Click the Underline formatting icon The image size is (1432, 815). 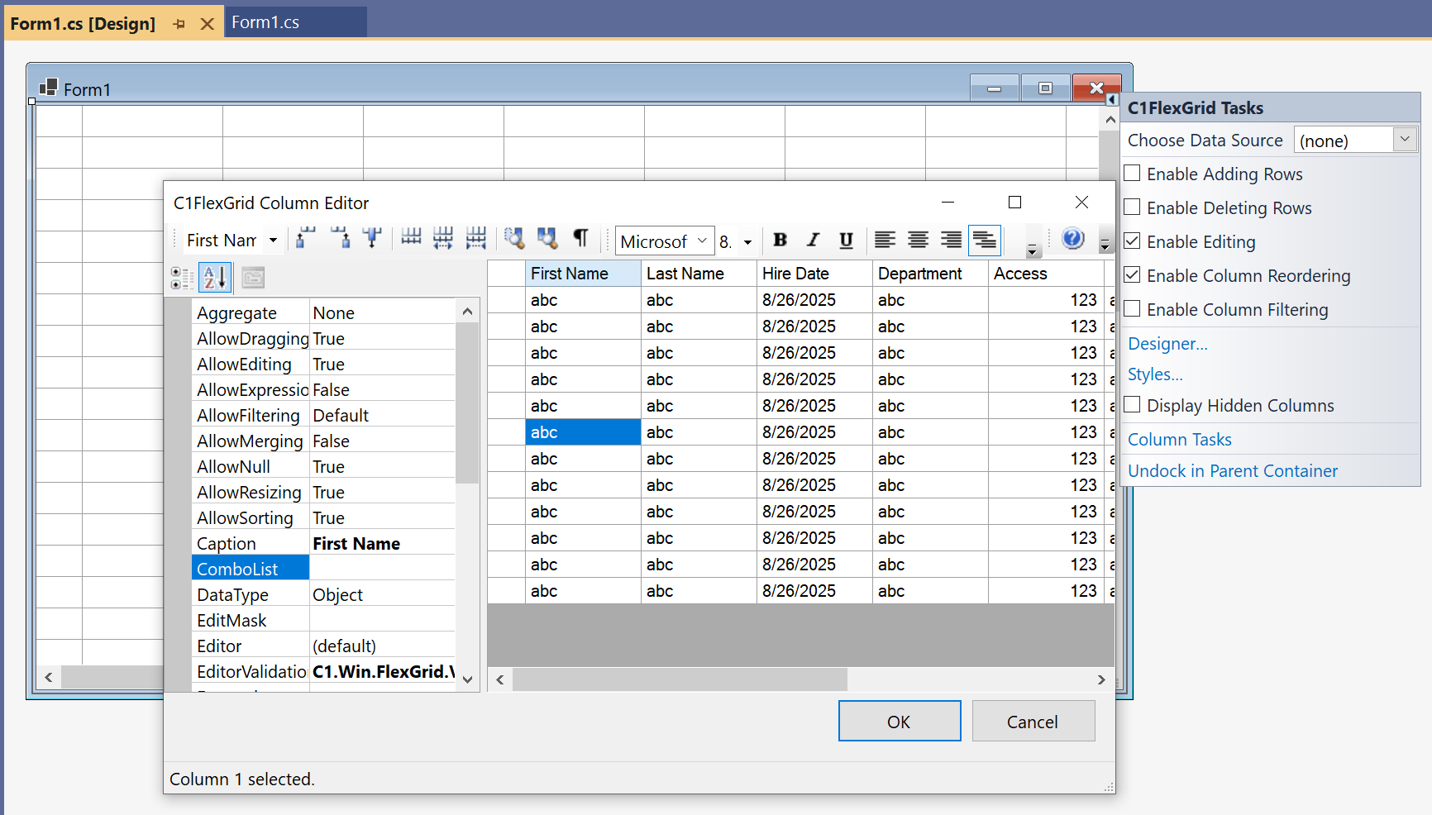[846, 240]
